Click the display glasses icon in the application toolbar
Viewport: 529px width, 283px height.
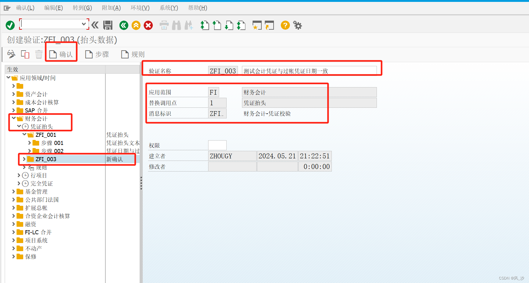pos(11,54)
